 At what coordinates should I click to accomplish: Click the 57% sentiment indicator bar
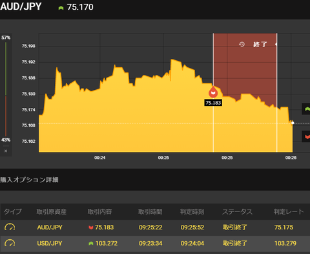6,69
